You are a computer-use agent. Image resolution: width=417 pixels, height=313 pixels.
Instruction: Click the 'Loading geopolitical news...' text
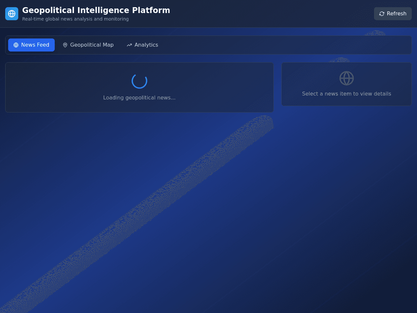[x=139, y=97]
